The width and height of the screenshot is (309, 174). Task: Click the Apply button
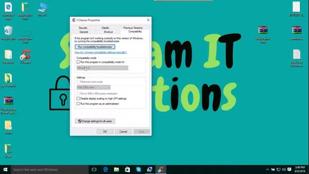click(141, 131)
